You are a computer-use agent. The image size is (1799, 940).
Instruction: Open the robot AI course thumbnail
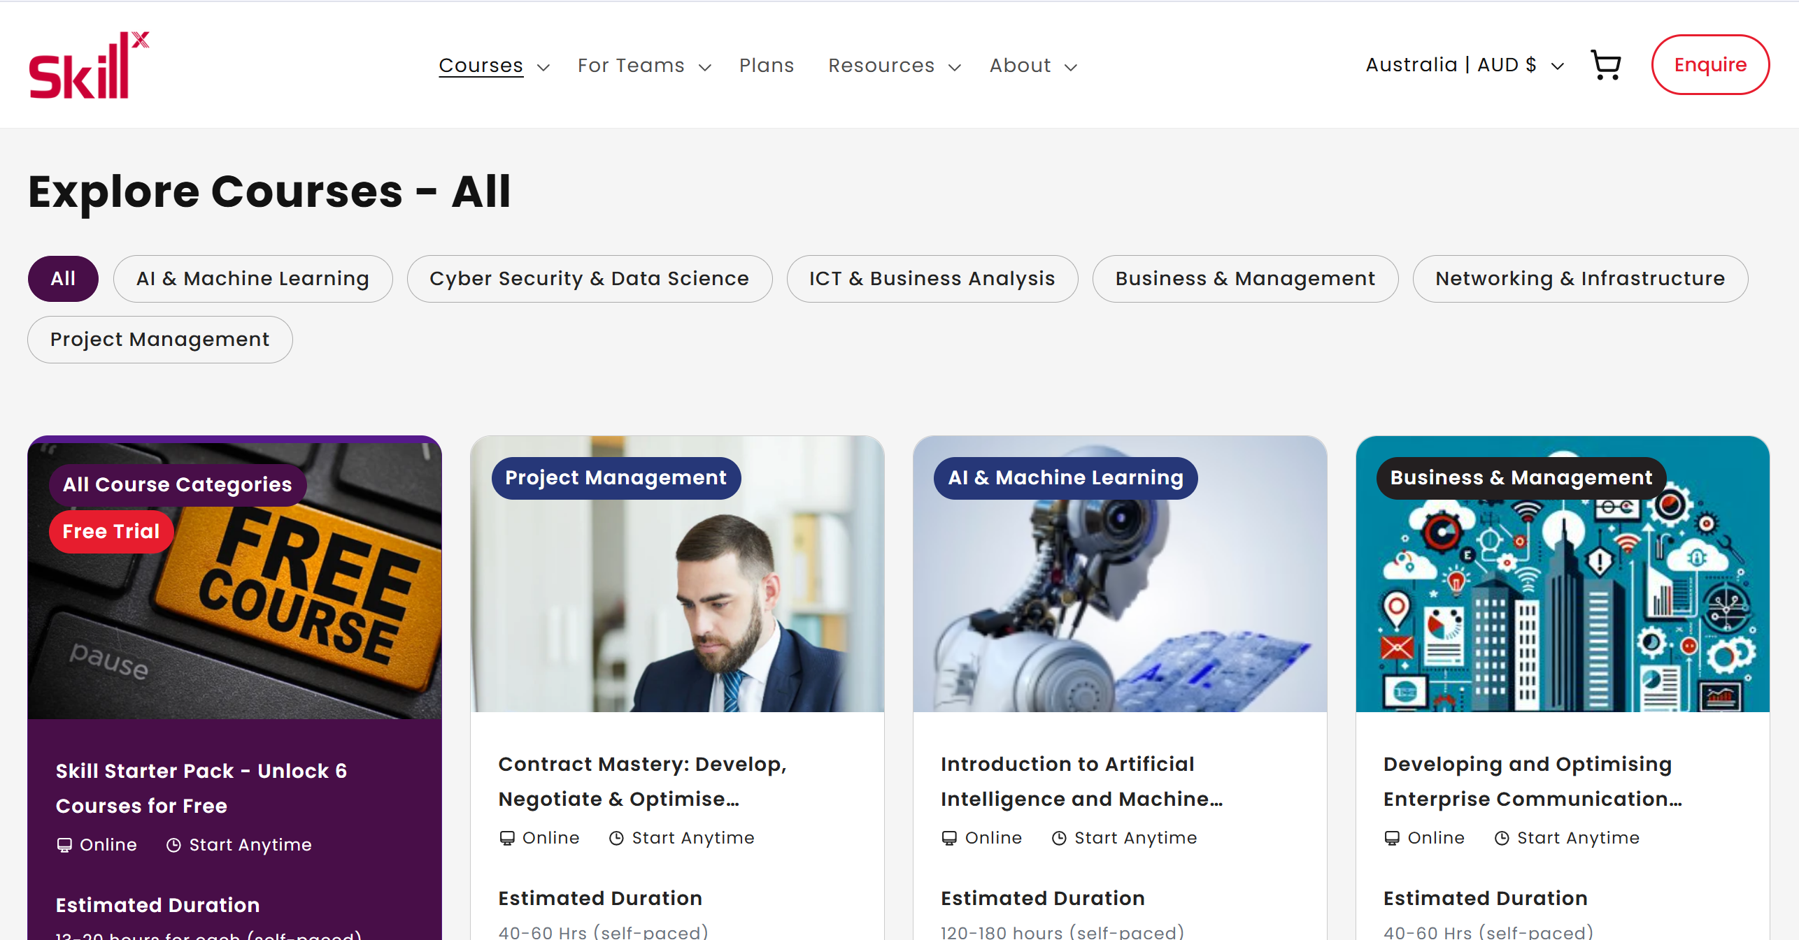tap(1119, 594)
